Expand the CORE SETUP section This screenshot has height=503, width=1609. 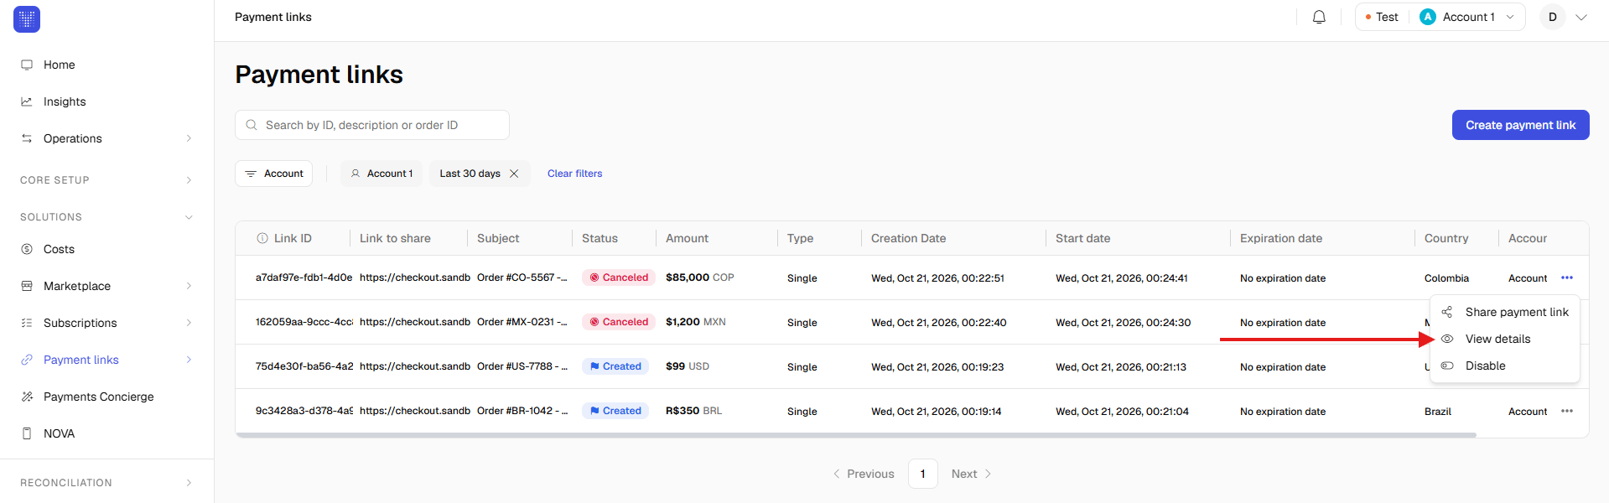tap(106, 180)
